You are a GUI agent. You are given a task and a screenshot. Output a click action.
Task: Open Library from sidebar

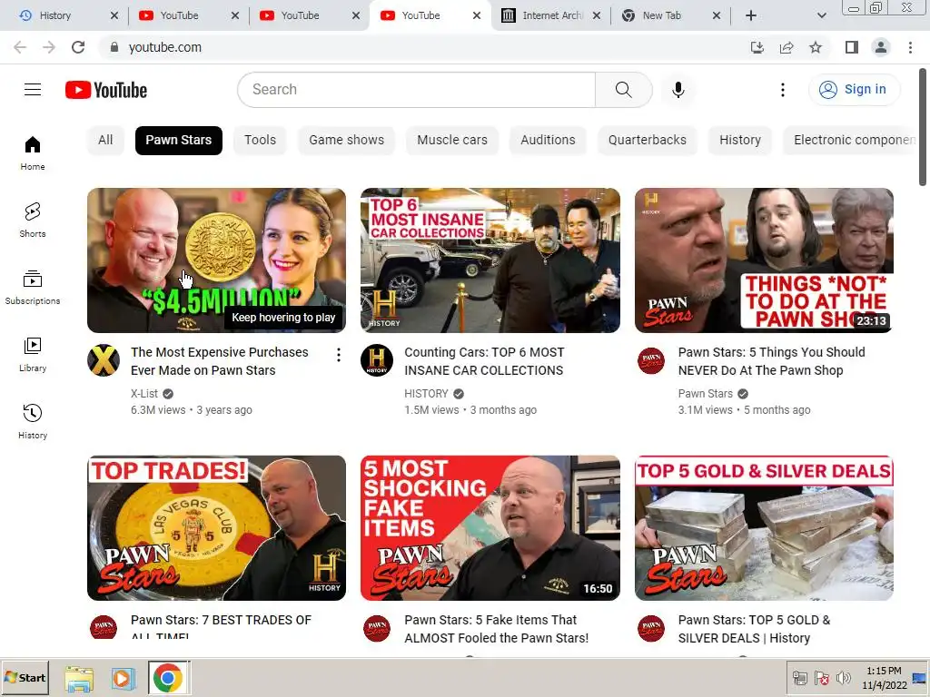pos(33,354)
